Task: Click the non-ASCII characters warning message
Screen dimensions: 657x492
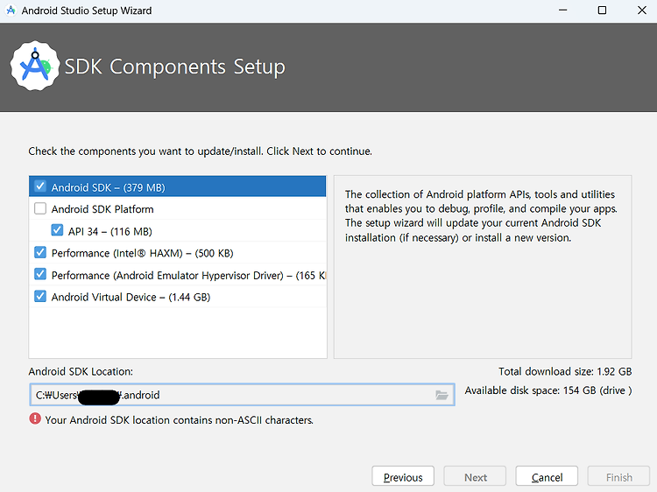Action: tap(179, 419)
